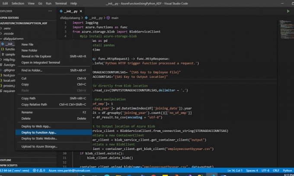Open the Help menu
The image size is (294, 176).
pyautogui.click(x=73, y=3)
